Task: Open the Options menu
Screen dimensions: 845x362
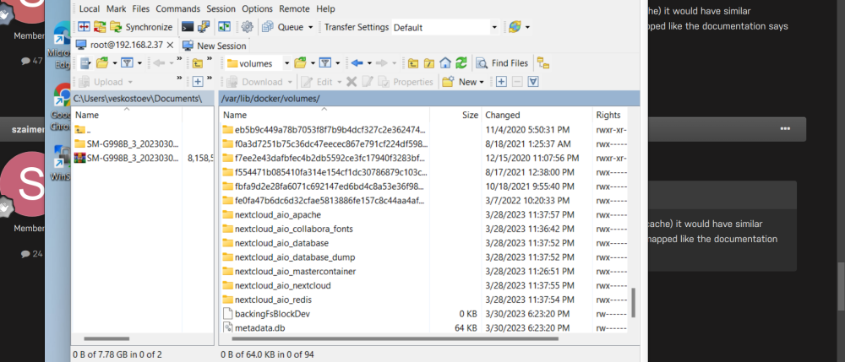Action: click(x=257, y=8)
